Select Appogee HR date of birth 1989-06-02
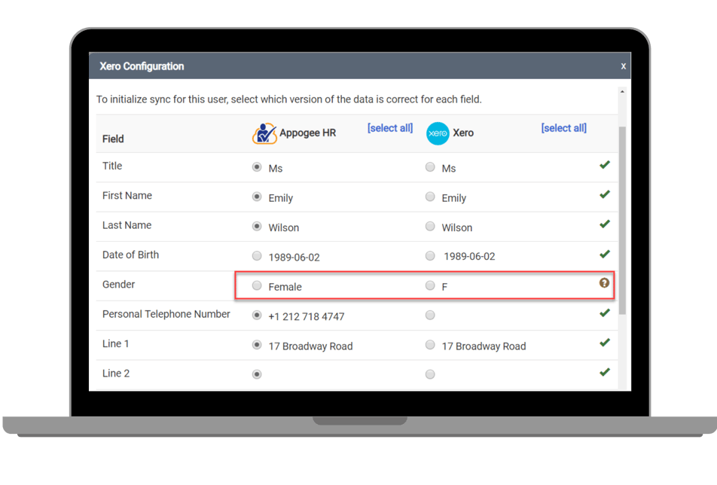717x485 pixels. click(x=257, y=256)
